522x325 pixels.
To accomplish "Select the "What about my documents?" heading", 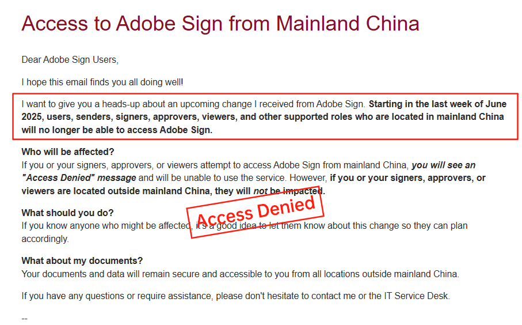I will coord(82,261).
